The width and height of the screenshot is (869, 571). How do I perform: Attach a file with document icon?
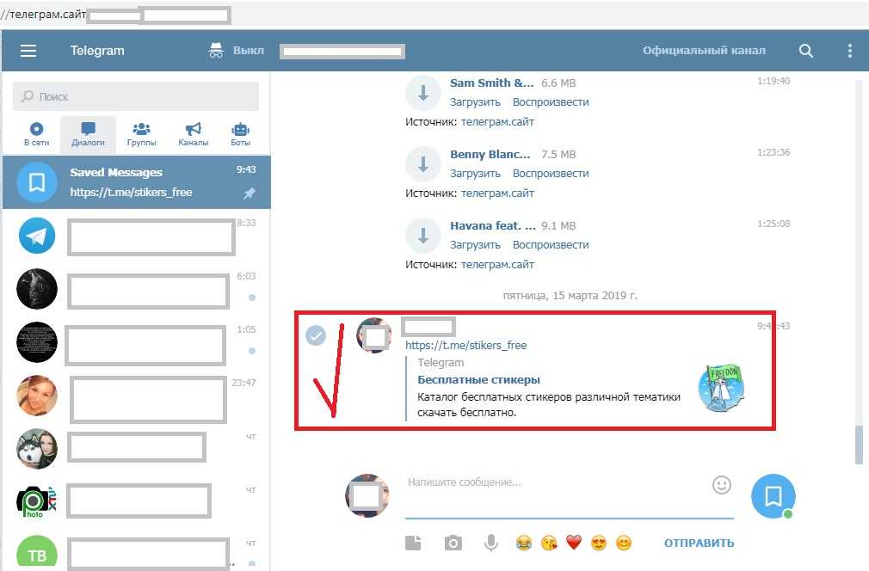coord(413,543)
